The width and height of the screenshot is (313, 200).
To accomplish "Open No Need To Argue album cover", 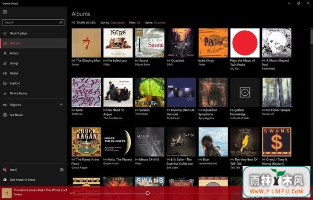I will [x=118, y=92].
